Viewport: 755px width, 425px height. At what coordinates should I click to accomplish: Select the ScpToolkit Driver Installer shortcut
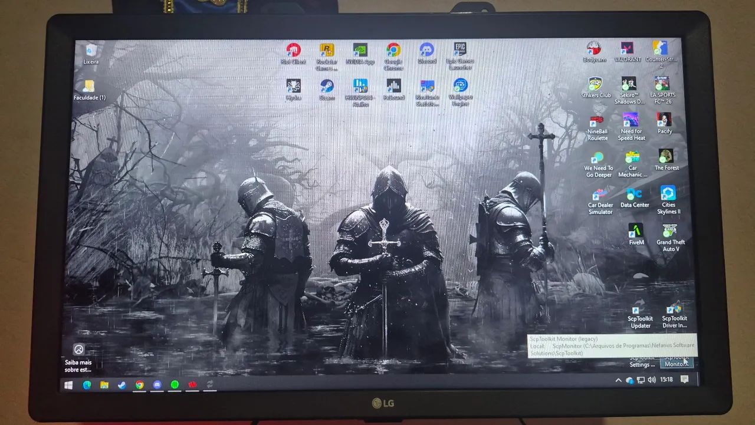[x=674, y=315]
